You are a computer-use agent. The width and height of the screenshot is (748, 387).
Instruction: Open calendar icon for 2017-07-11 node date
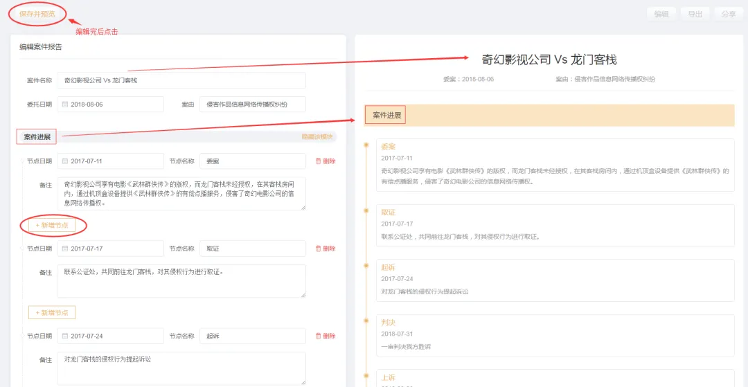[65, 161]
